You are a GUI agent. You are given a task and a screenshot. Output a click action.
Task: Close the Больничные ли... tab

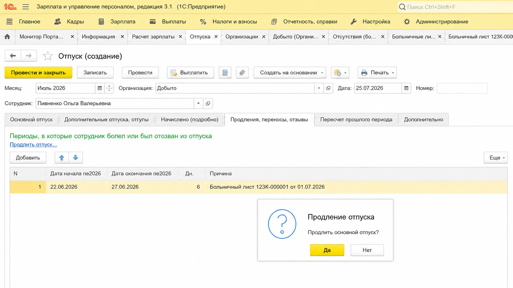pos(440,37)
